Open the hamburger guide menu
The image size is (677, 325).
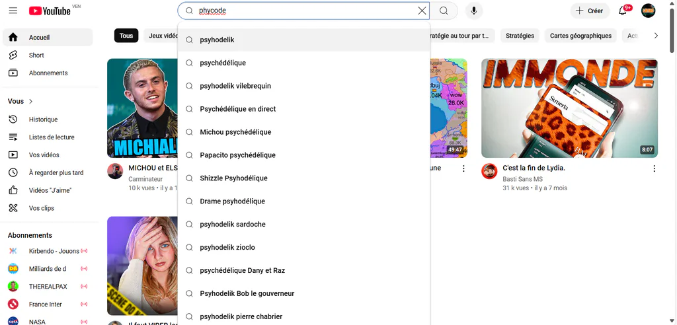[x=13, y=11]
